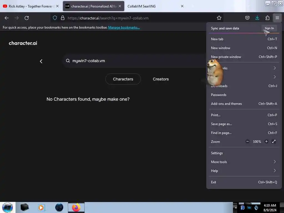Choose Find in page...
This screenshot has height=213, width=284.
244,133
